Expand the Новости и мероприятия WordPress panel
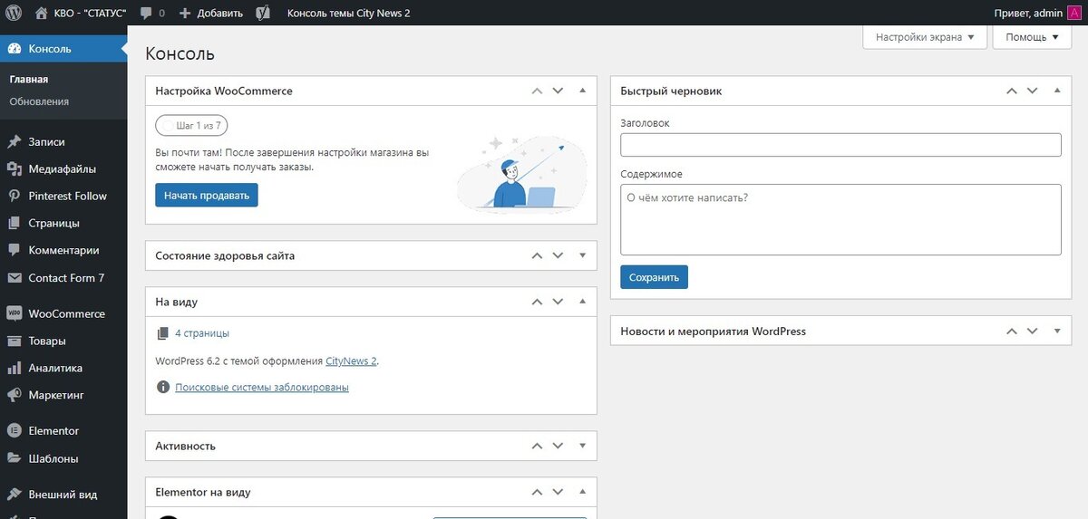 (x=1057, y=332)
